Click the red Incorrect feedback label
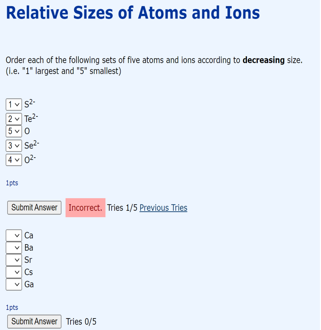The image size is (321, 330). pyautogui.click(x=85, y=208)
